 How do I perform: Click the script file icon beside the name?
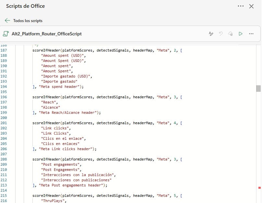point(6,34)
